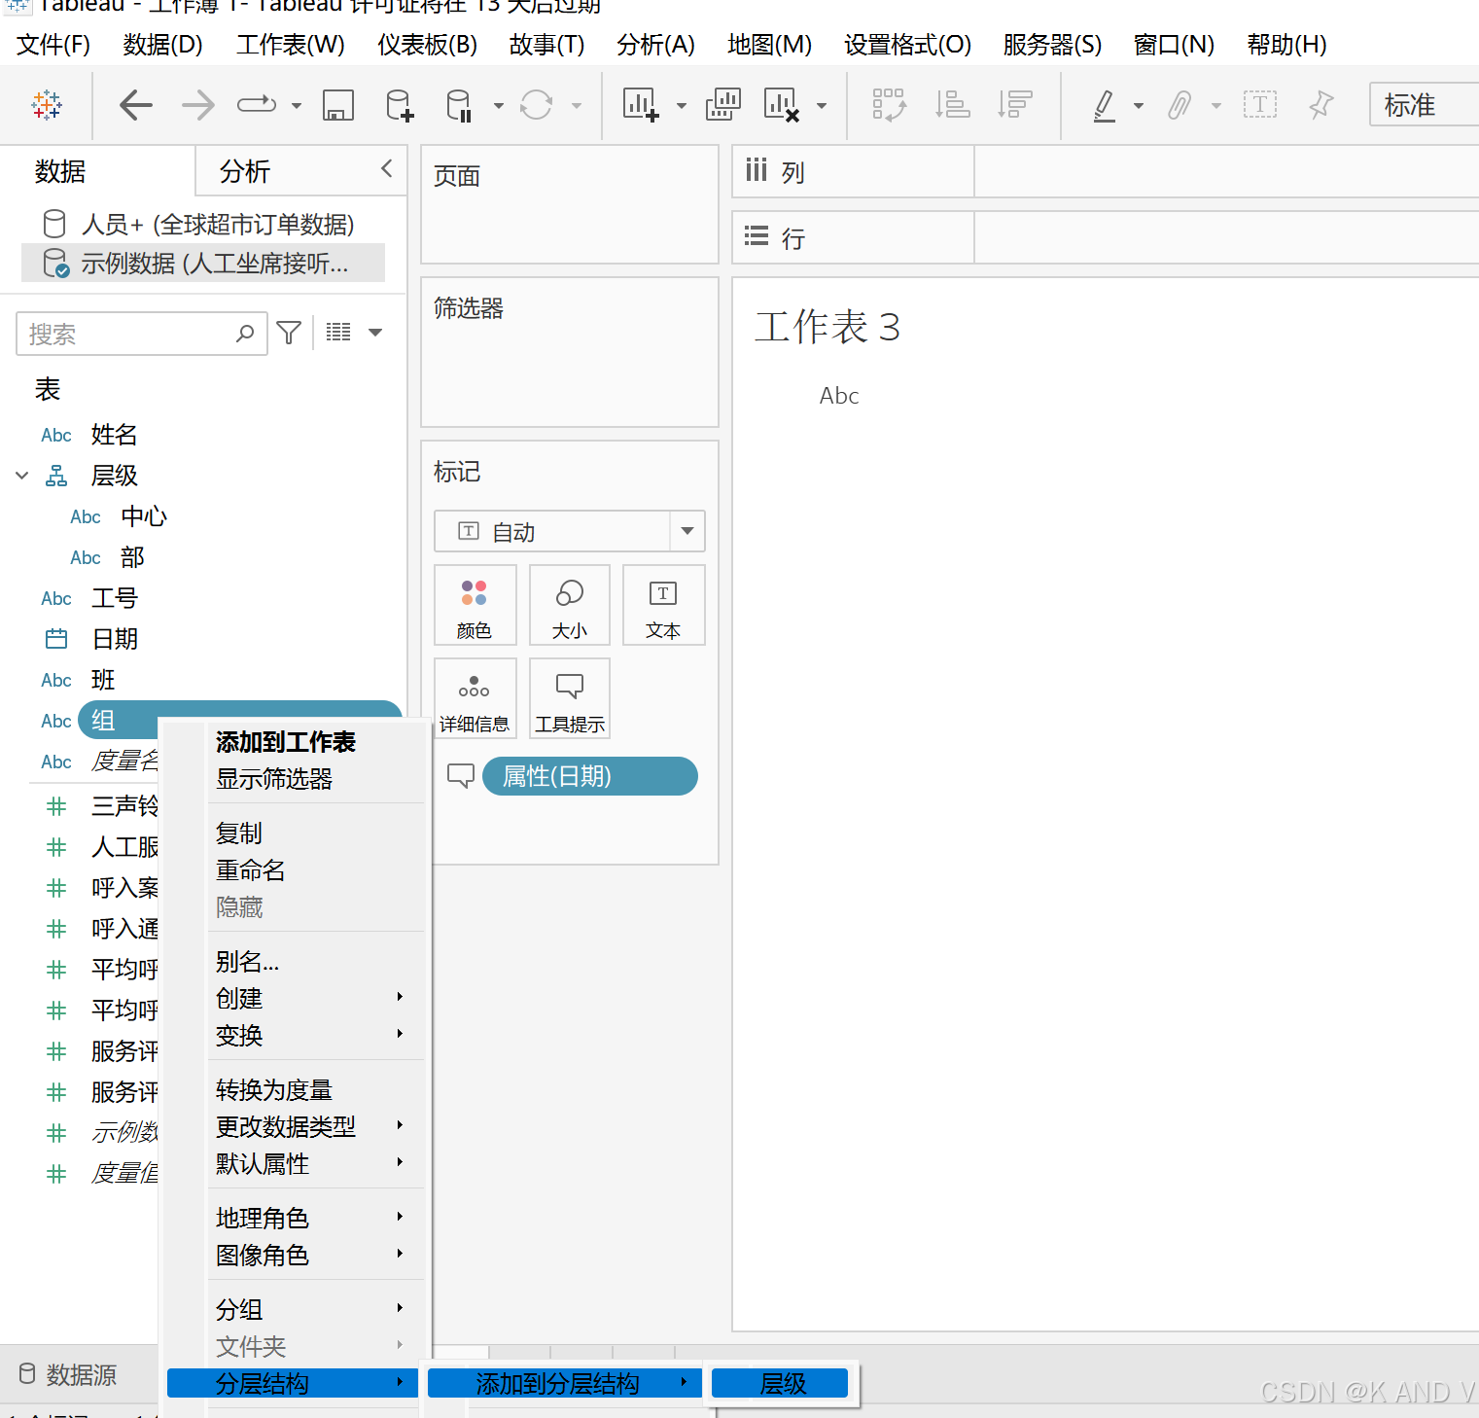Viewport: 1479px width, 1418px height.
Task: Click the duplicate sheet icon
Action: click(x=722, y=105)
